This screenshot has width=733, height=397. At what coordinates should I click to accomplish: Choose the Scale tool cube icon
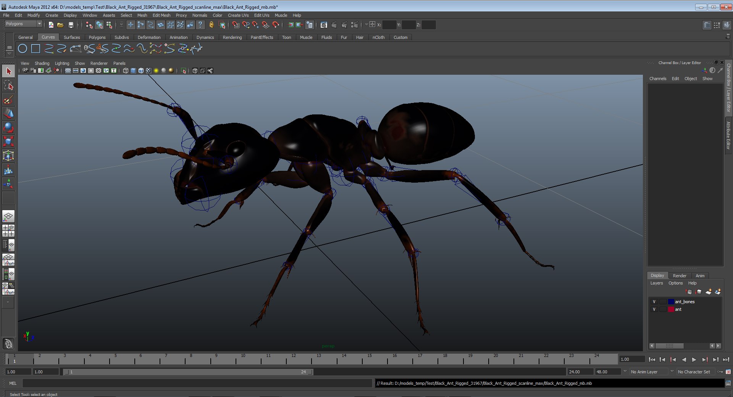point(8,141)
